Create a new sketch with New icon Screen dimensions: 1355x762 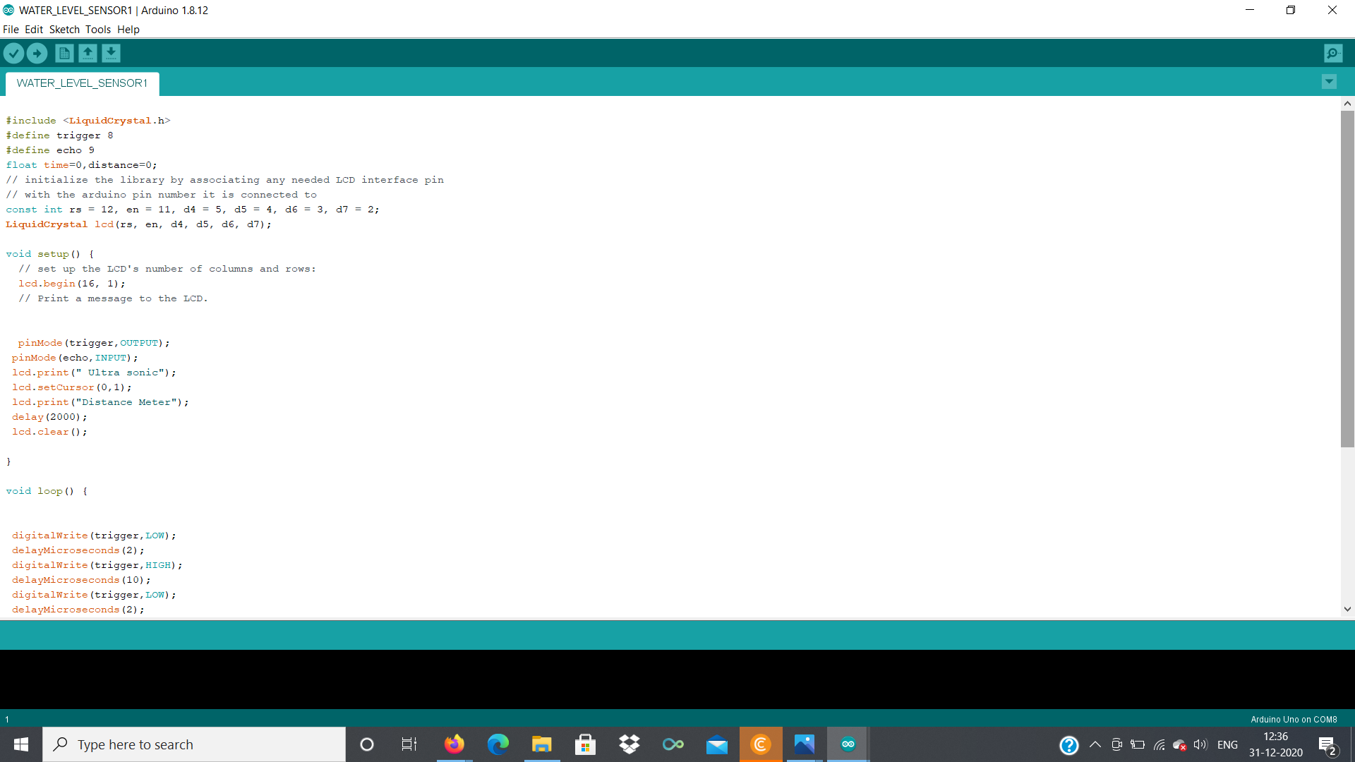coord(64,53)
